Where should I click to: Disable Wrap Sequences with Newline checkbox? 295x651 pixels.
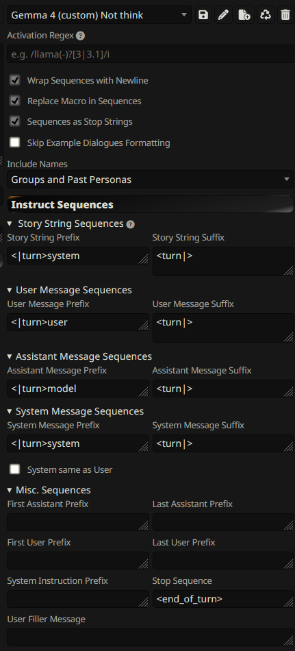(15, 80)
